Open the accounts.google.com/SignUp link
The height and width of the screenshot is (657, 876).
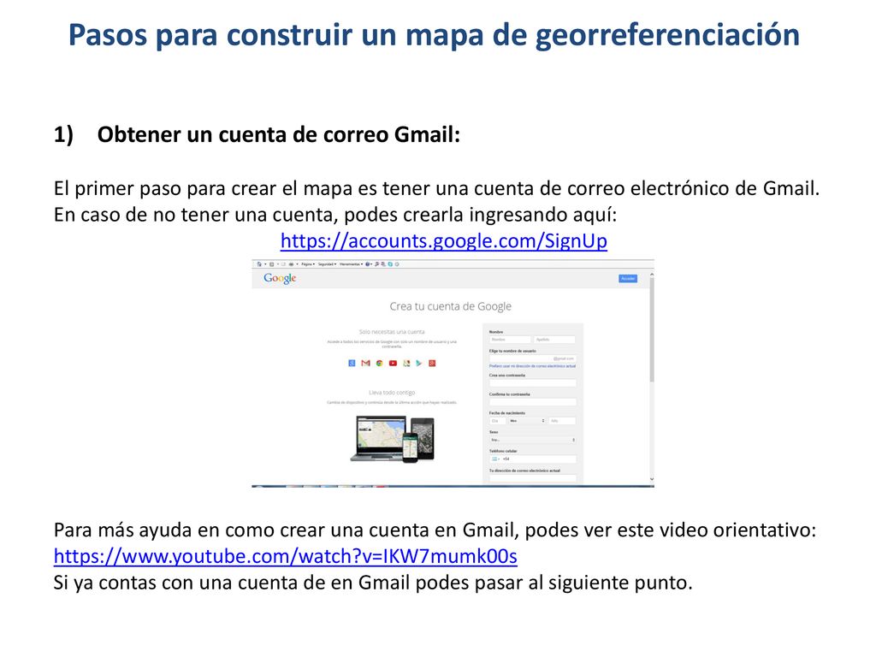click(444, 240)
